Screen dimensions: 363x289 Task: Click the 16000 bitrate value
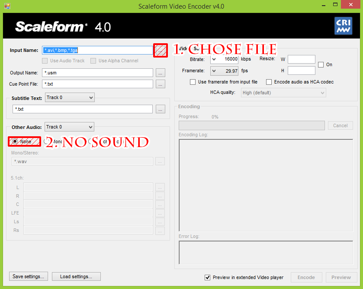pyautogui.click(x=231, y=59)
